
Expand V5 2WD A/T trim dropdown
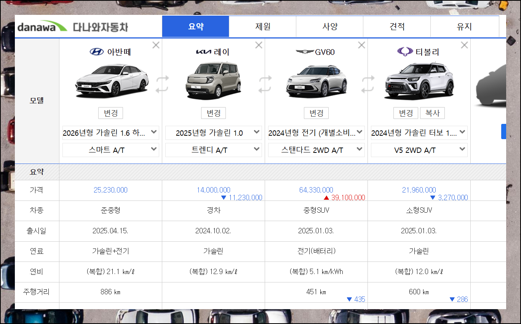[x=419, y=150]
